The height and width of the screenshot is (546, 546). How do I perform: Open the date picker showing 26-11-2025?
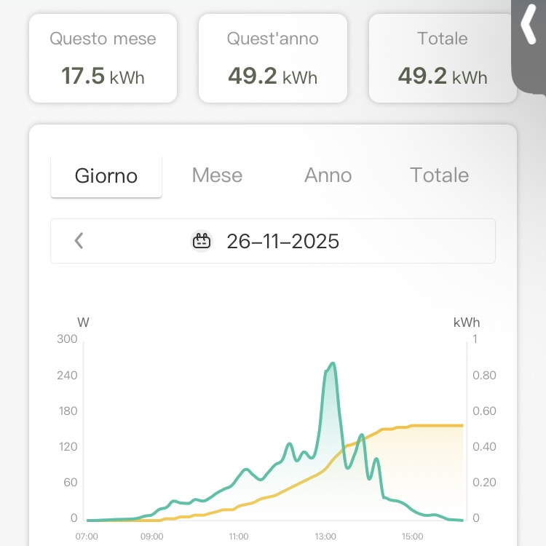pyautogui.click(x=282, y=241)
